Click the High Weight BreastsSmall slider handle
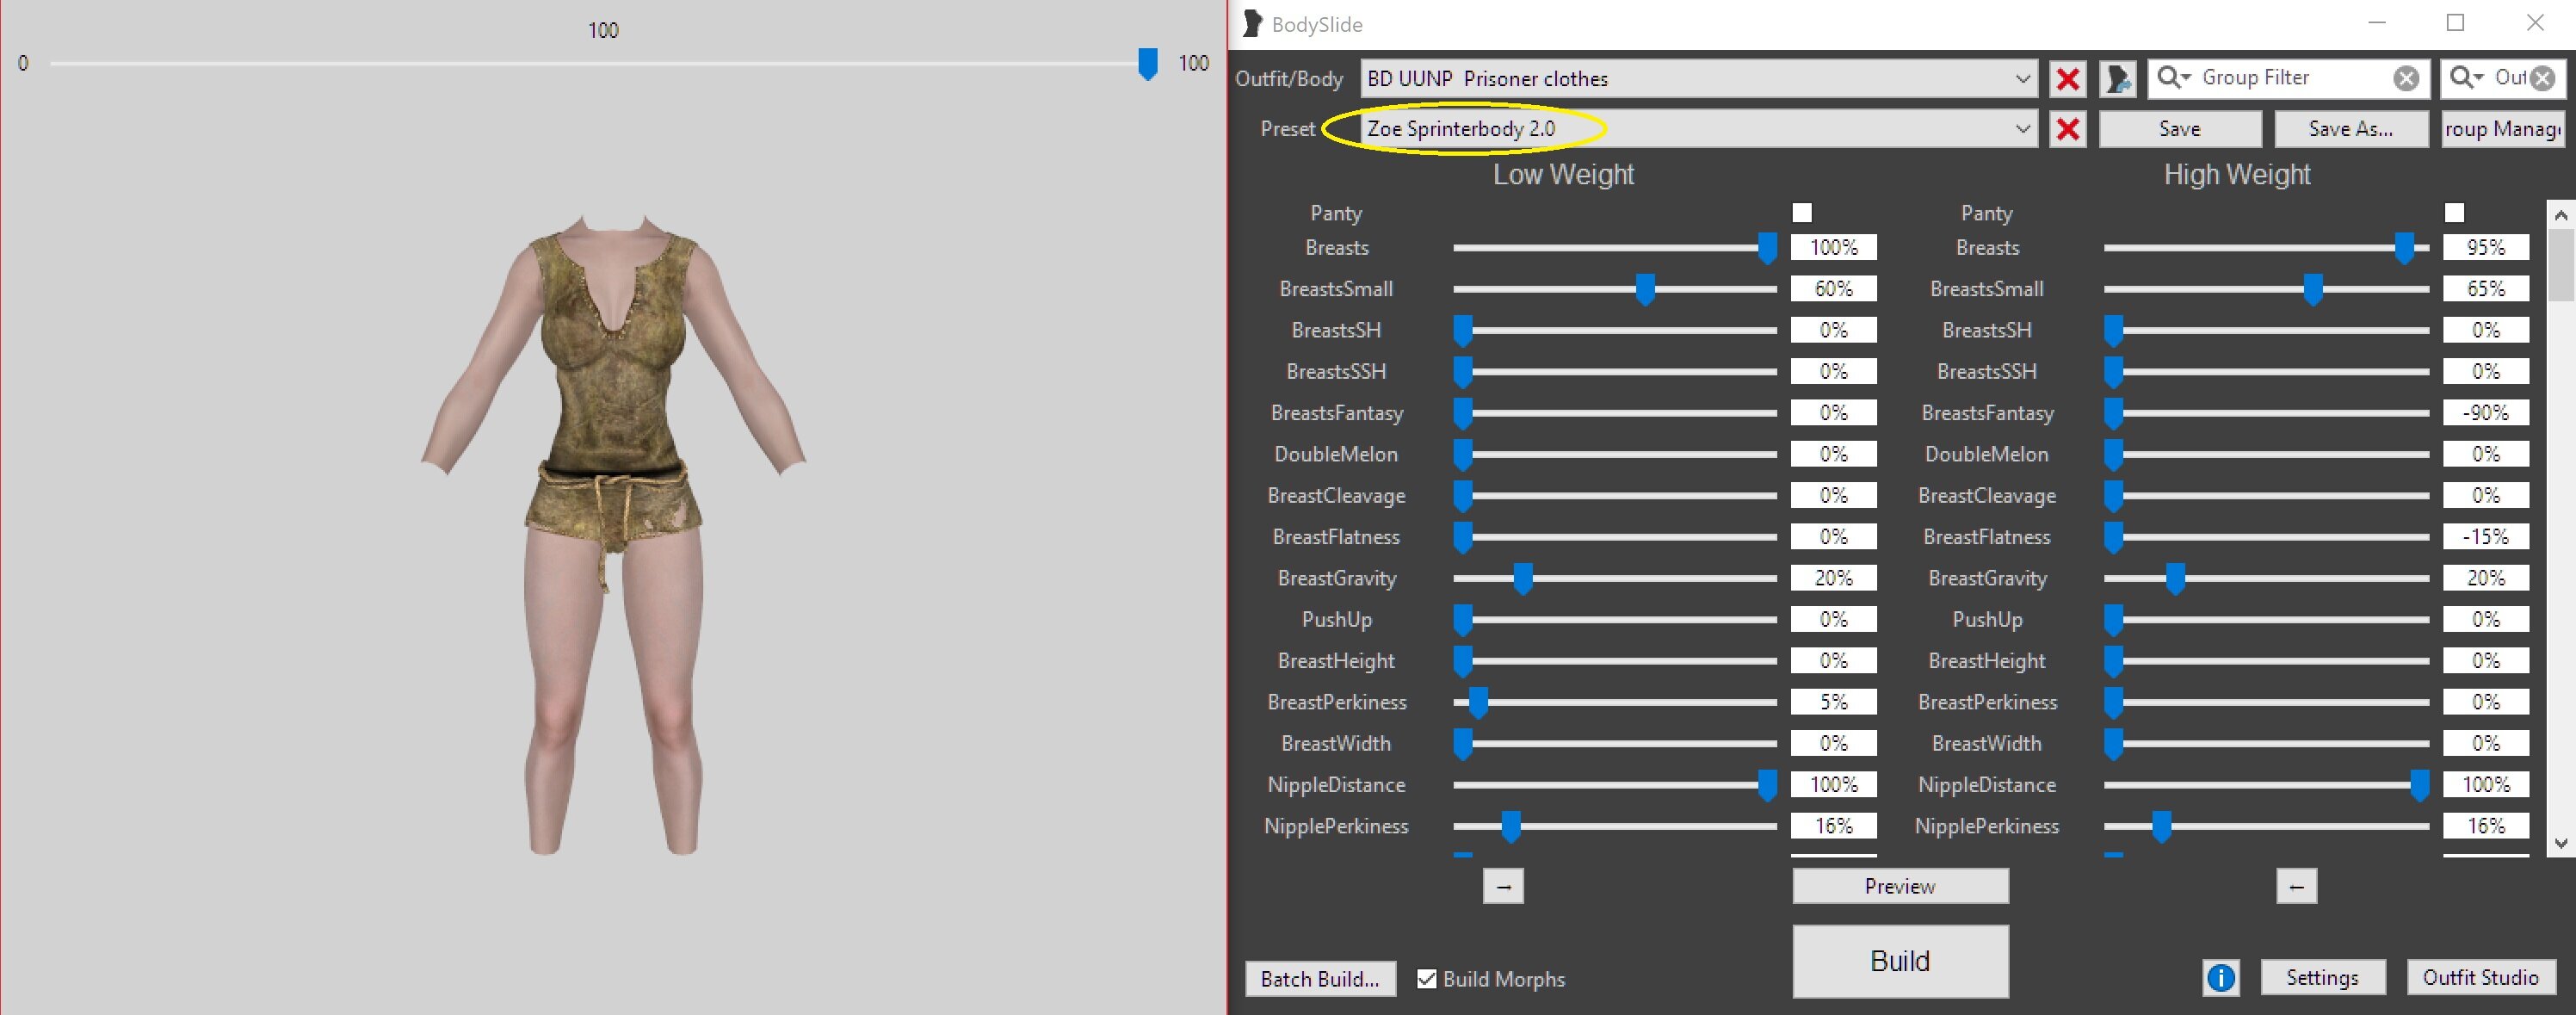The height and width of the screenshot is (1015, 2576). click(x=2313, y=290)
